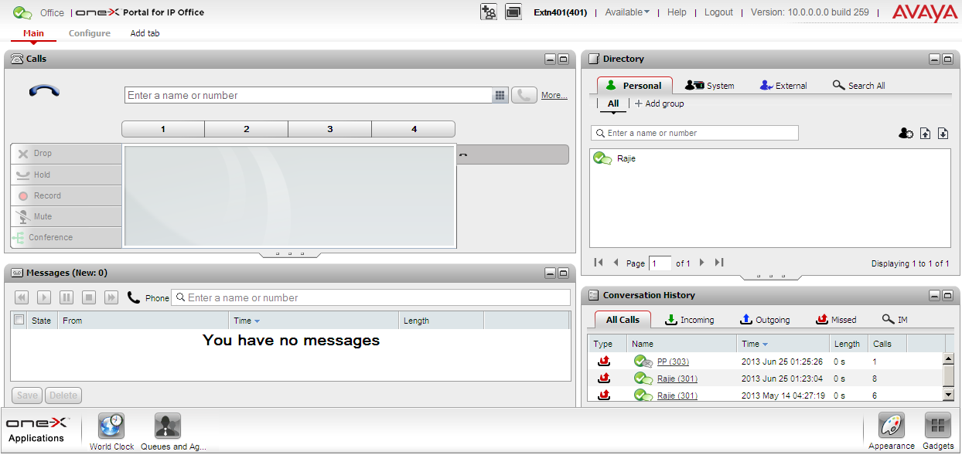Screen dimensions: 962x455
Task: Select the System directory tab
Action: (710, 86)
